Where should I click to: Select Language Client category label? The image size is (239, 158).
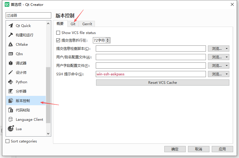click(x=29, y=119)
